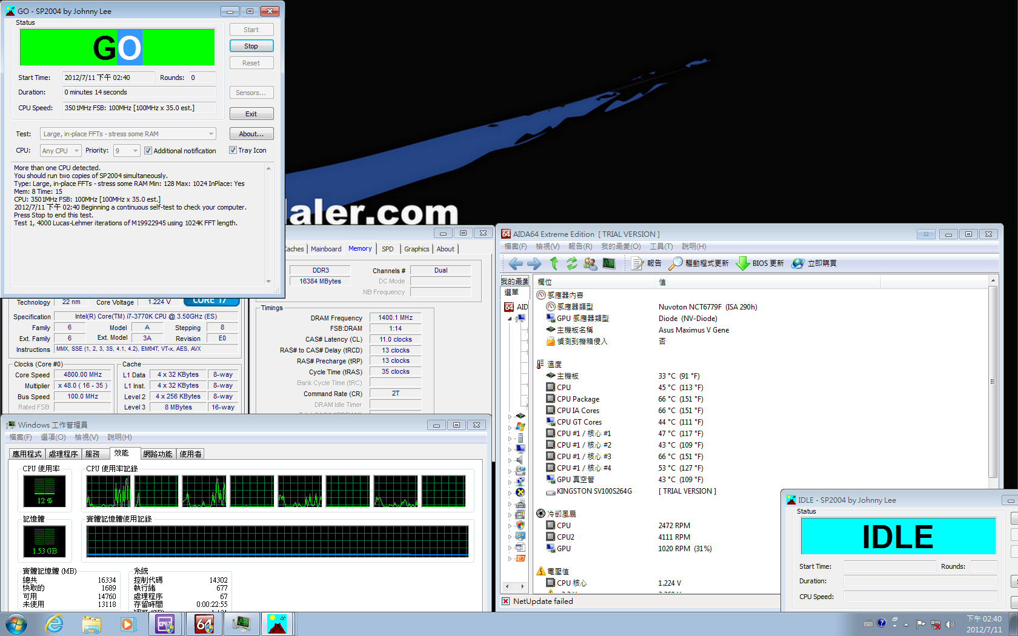
Task: Switch to SPD tab in CPU-Z
Action: pyautogui.click(x=388, y=249)
